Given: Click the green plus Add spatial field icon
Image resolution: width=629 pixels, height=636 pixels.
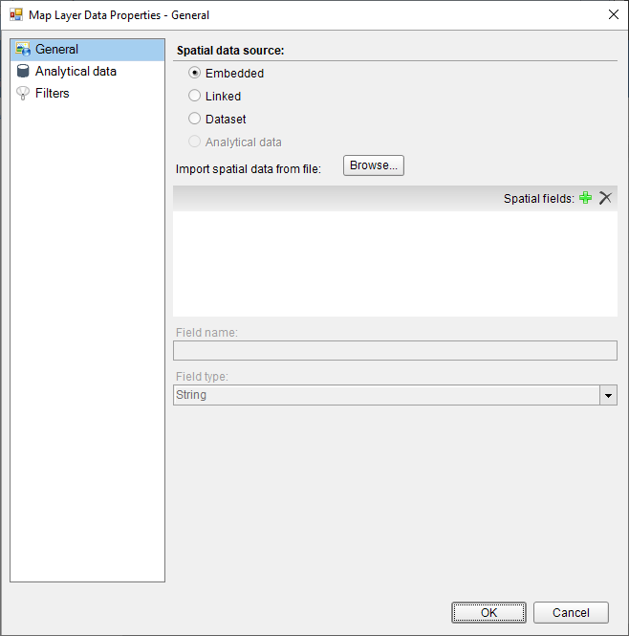Looking at the screenshot, I should (x=585, y=198).
